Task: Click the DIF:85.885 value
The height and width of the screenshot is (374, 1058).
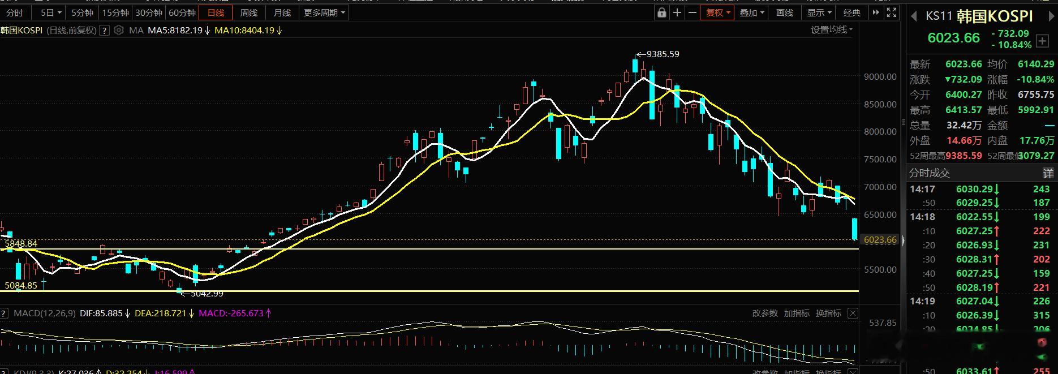Action: (101, 313)
